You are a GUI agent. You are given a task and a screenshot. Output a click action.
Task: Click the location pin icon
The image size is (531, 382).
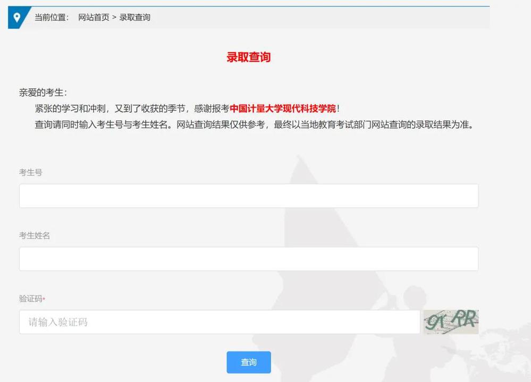click(x=16, y=17)
